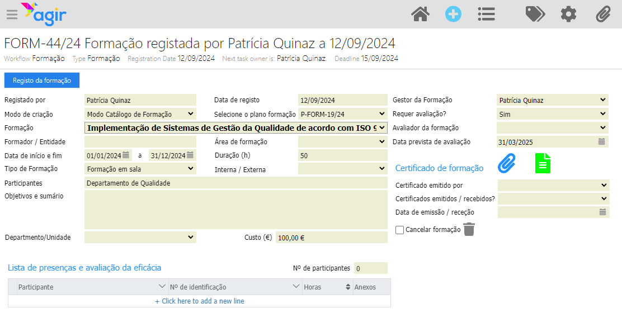Edit the Participantes field
The image size is (622, 327).
(236, 183)
